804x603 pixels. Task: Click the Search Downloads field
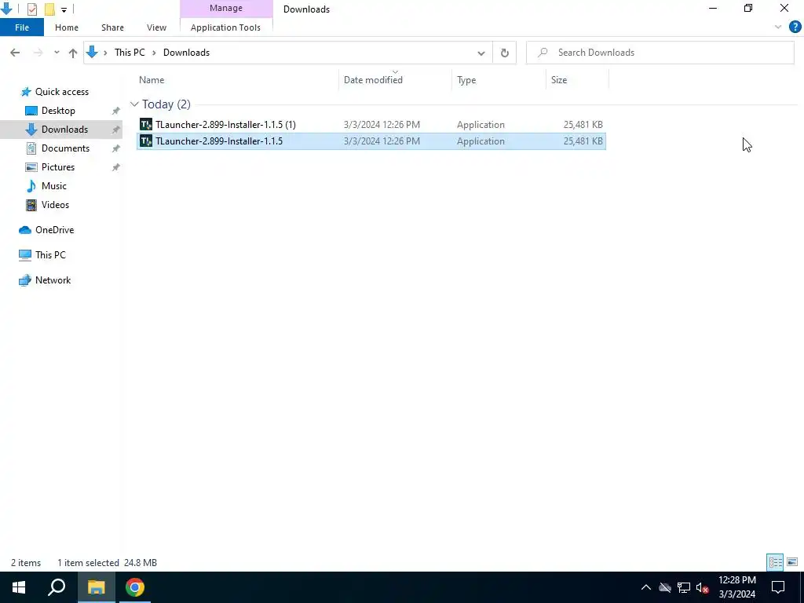660,53
